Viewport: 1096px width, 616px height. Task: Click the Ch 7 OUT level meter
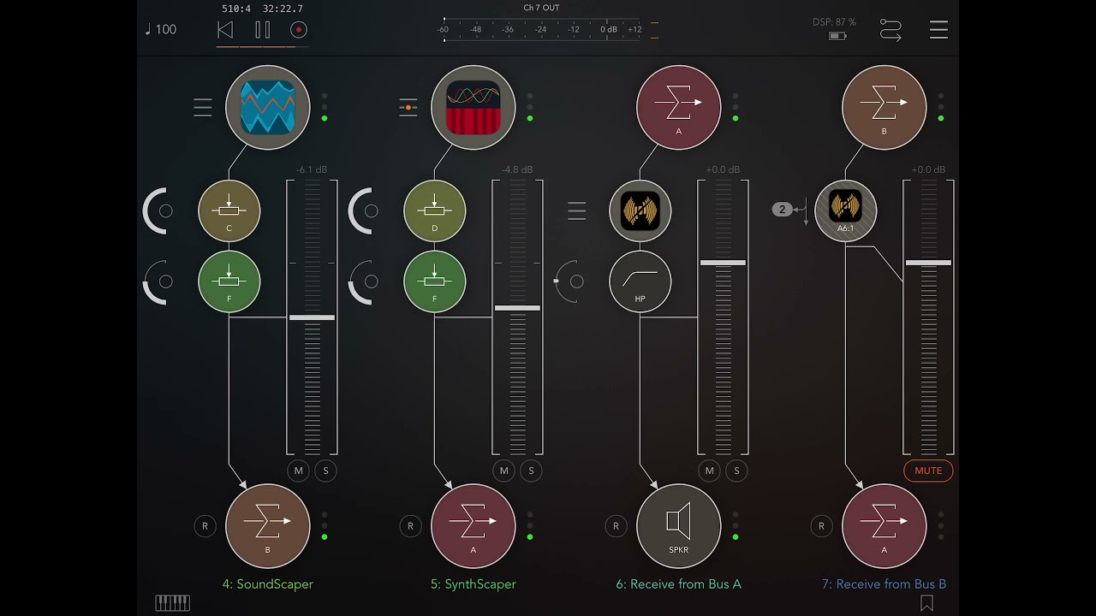(541, 28)
